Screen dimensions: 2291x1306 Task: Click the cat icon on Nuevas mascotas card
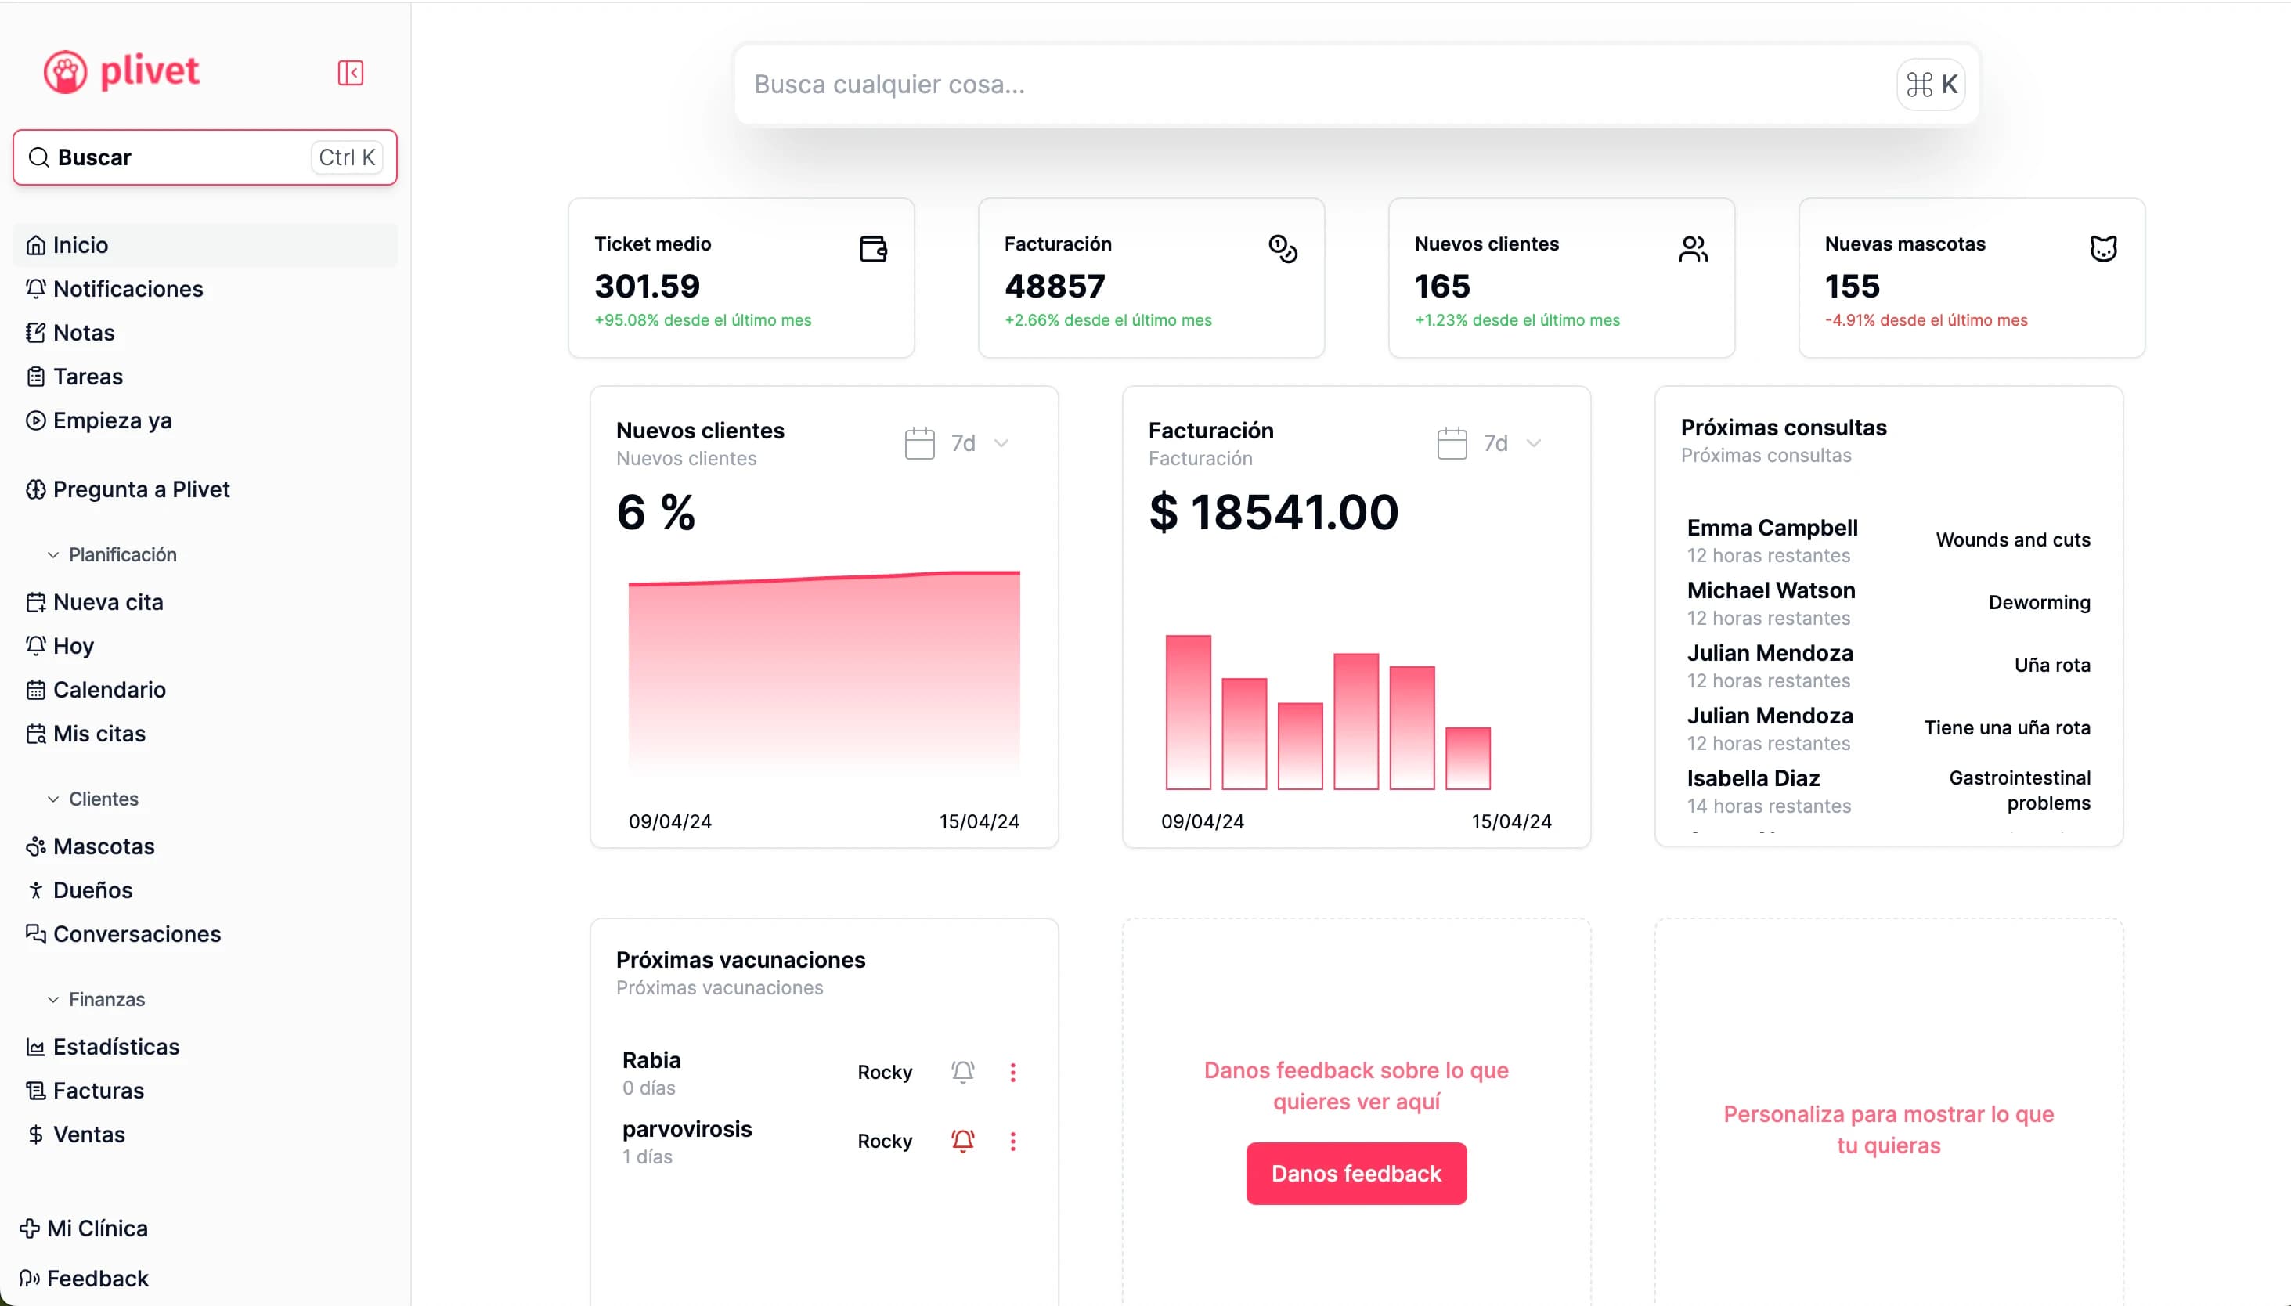click(2102, 248)
